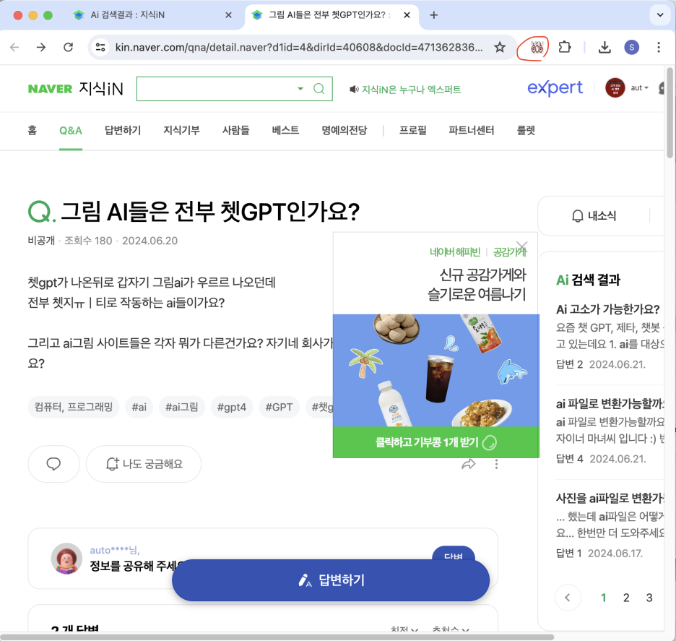This screenshot has height=641, width=676.
Task: Share the question with arrow icon
Action: pos(469,464)
